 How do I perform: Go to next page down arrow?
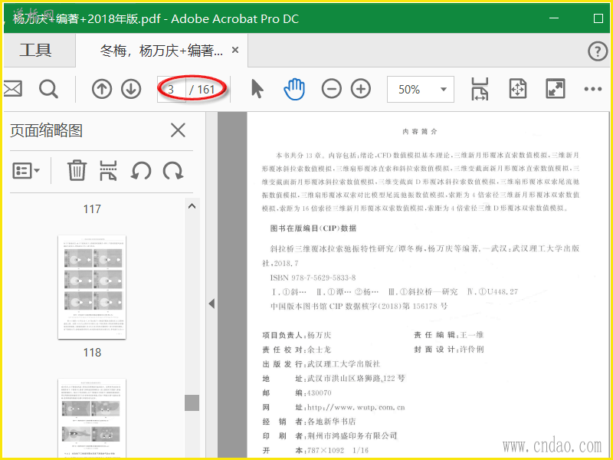[x=131, y=89]
